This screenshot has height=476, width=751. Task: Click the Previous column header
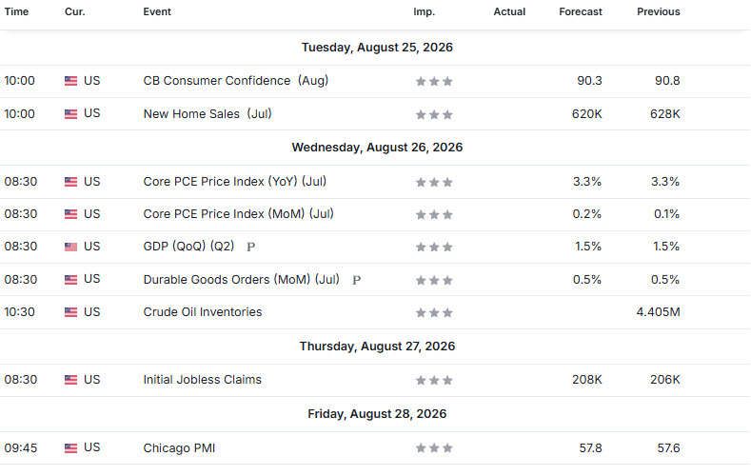[x=659, y=12]
